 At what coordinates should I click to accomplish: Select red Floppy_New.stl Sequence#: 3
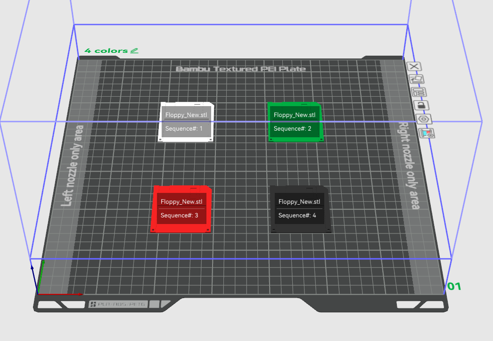pyautogui.click(x=181, y=209)
